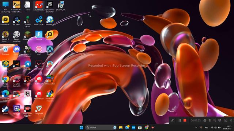Activate the recorder's magnifier zoom tool
The width and height of the screenshot is (234, 131).
215,120
